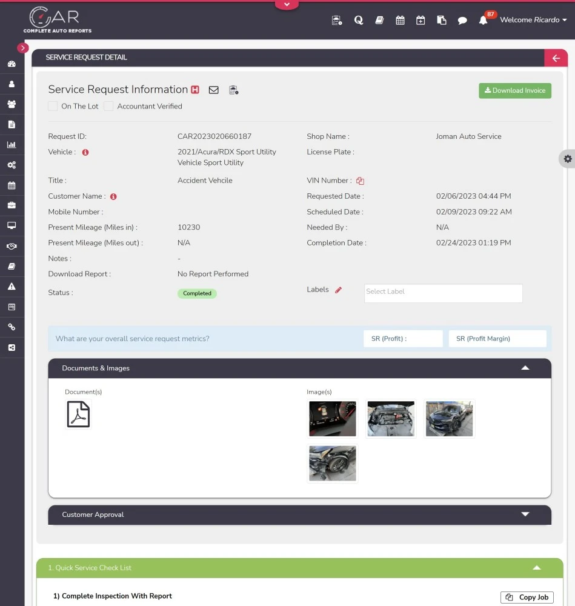Edit labels using the pencil icon
Image resolution: width=575 pixels, height=606 pixels.
tap(338, 290)
